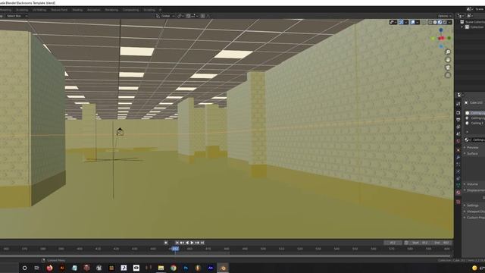
Task: Open the World properties tab icon
Action: 458,141
